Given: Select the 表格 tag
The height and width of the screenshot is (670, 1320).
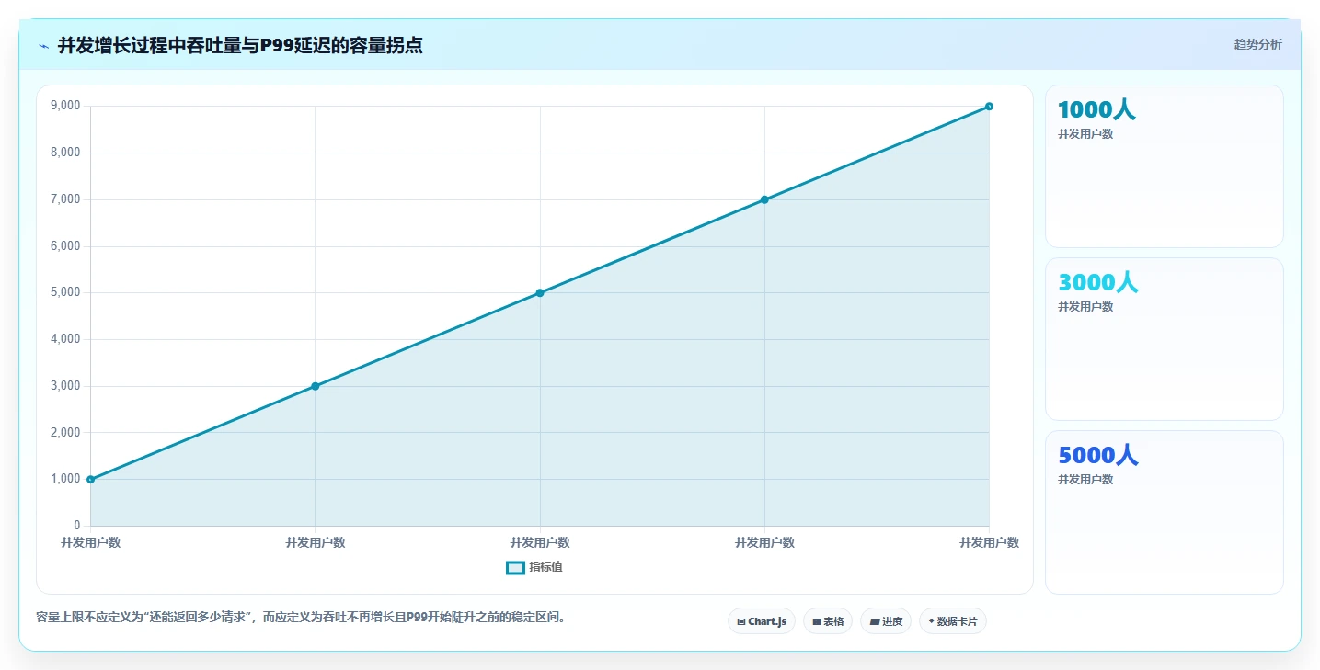Looking at the screenshot, I should (x=828, y=621).
